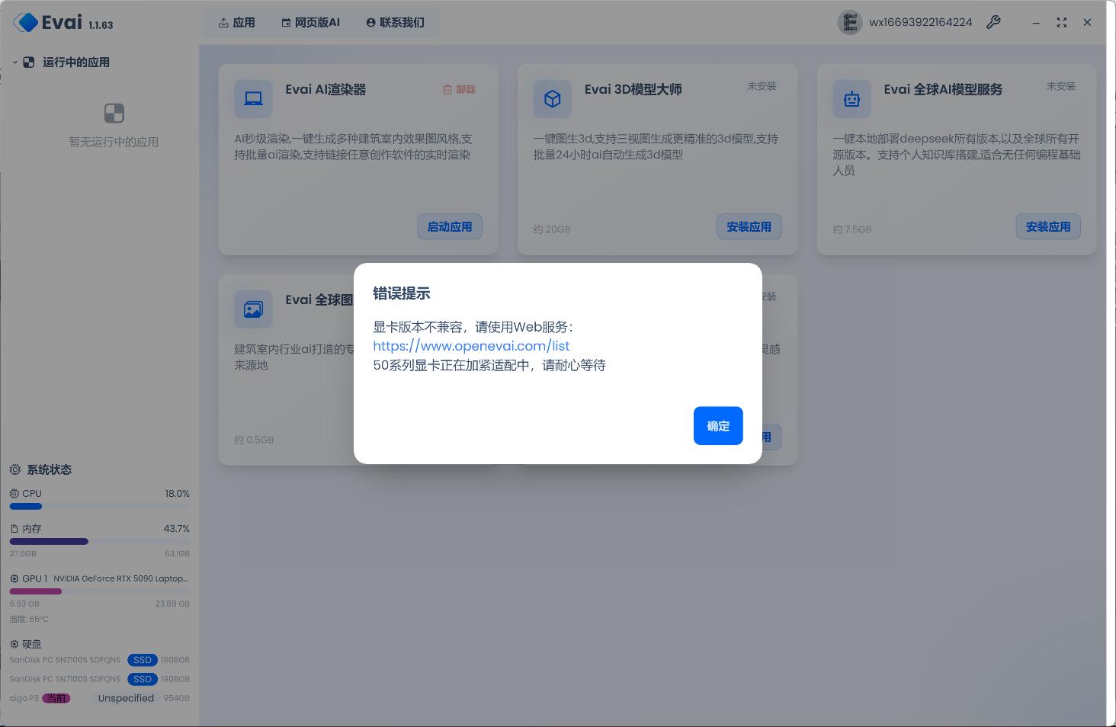1116x727 pixels.
Task: Click the 硬盘 disk icon
Action: click(x=14, y=645)
